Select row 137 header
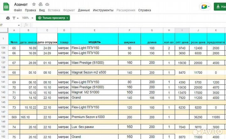226x139 pixels. pyautogui.click(x=3, y=62)
